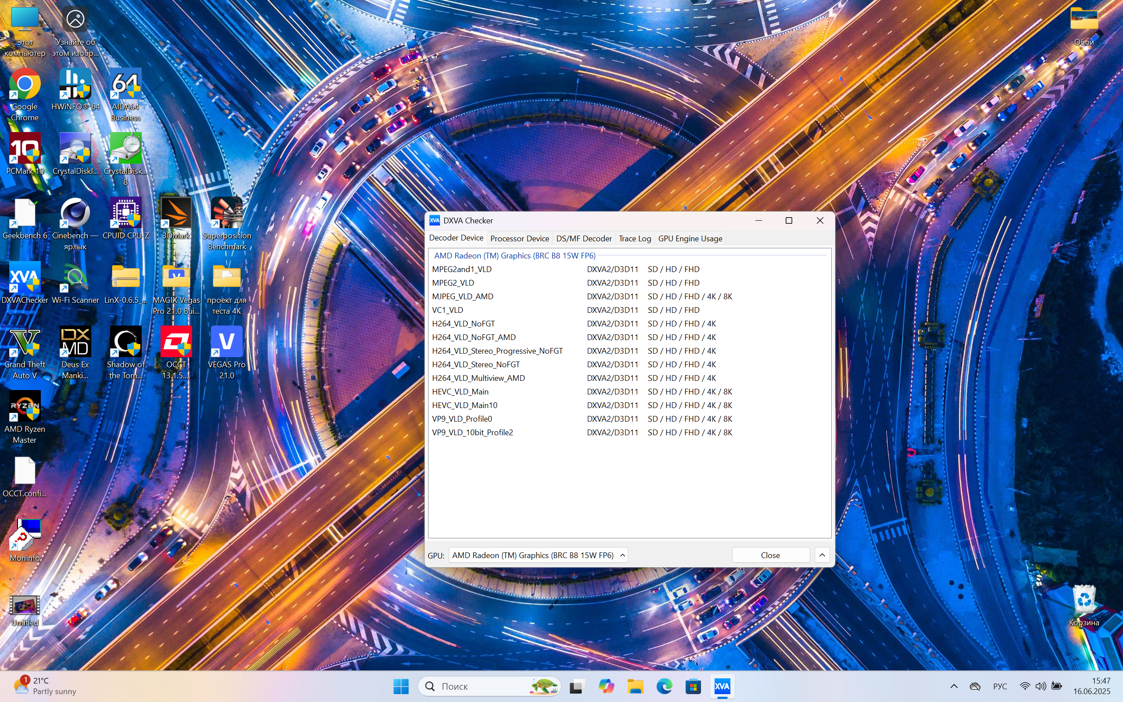Open the OCCT desktop shortcut

pyautogui.click(x=176, y=343)
